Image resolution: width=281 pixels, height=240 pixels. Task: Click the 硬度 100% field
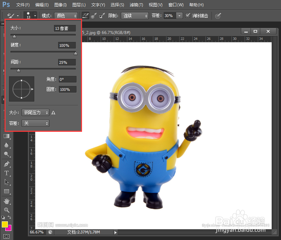[67, 45]
